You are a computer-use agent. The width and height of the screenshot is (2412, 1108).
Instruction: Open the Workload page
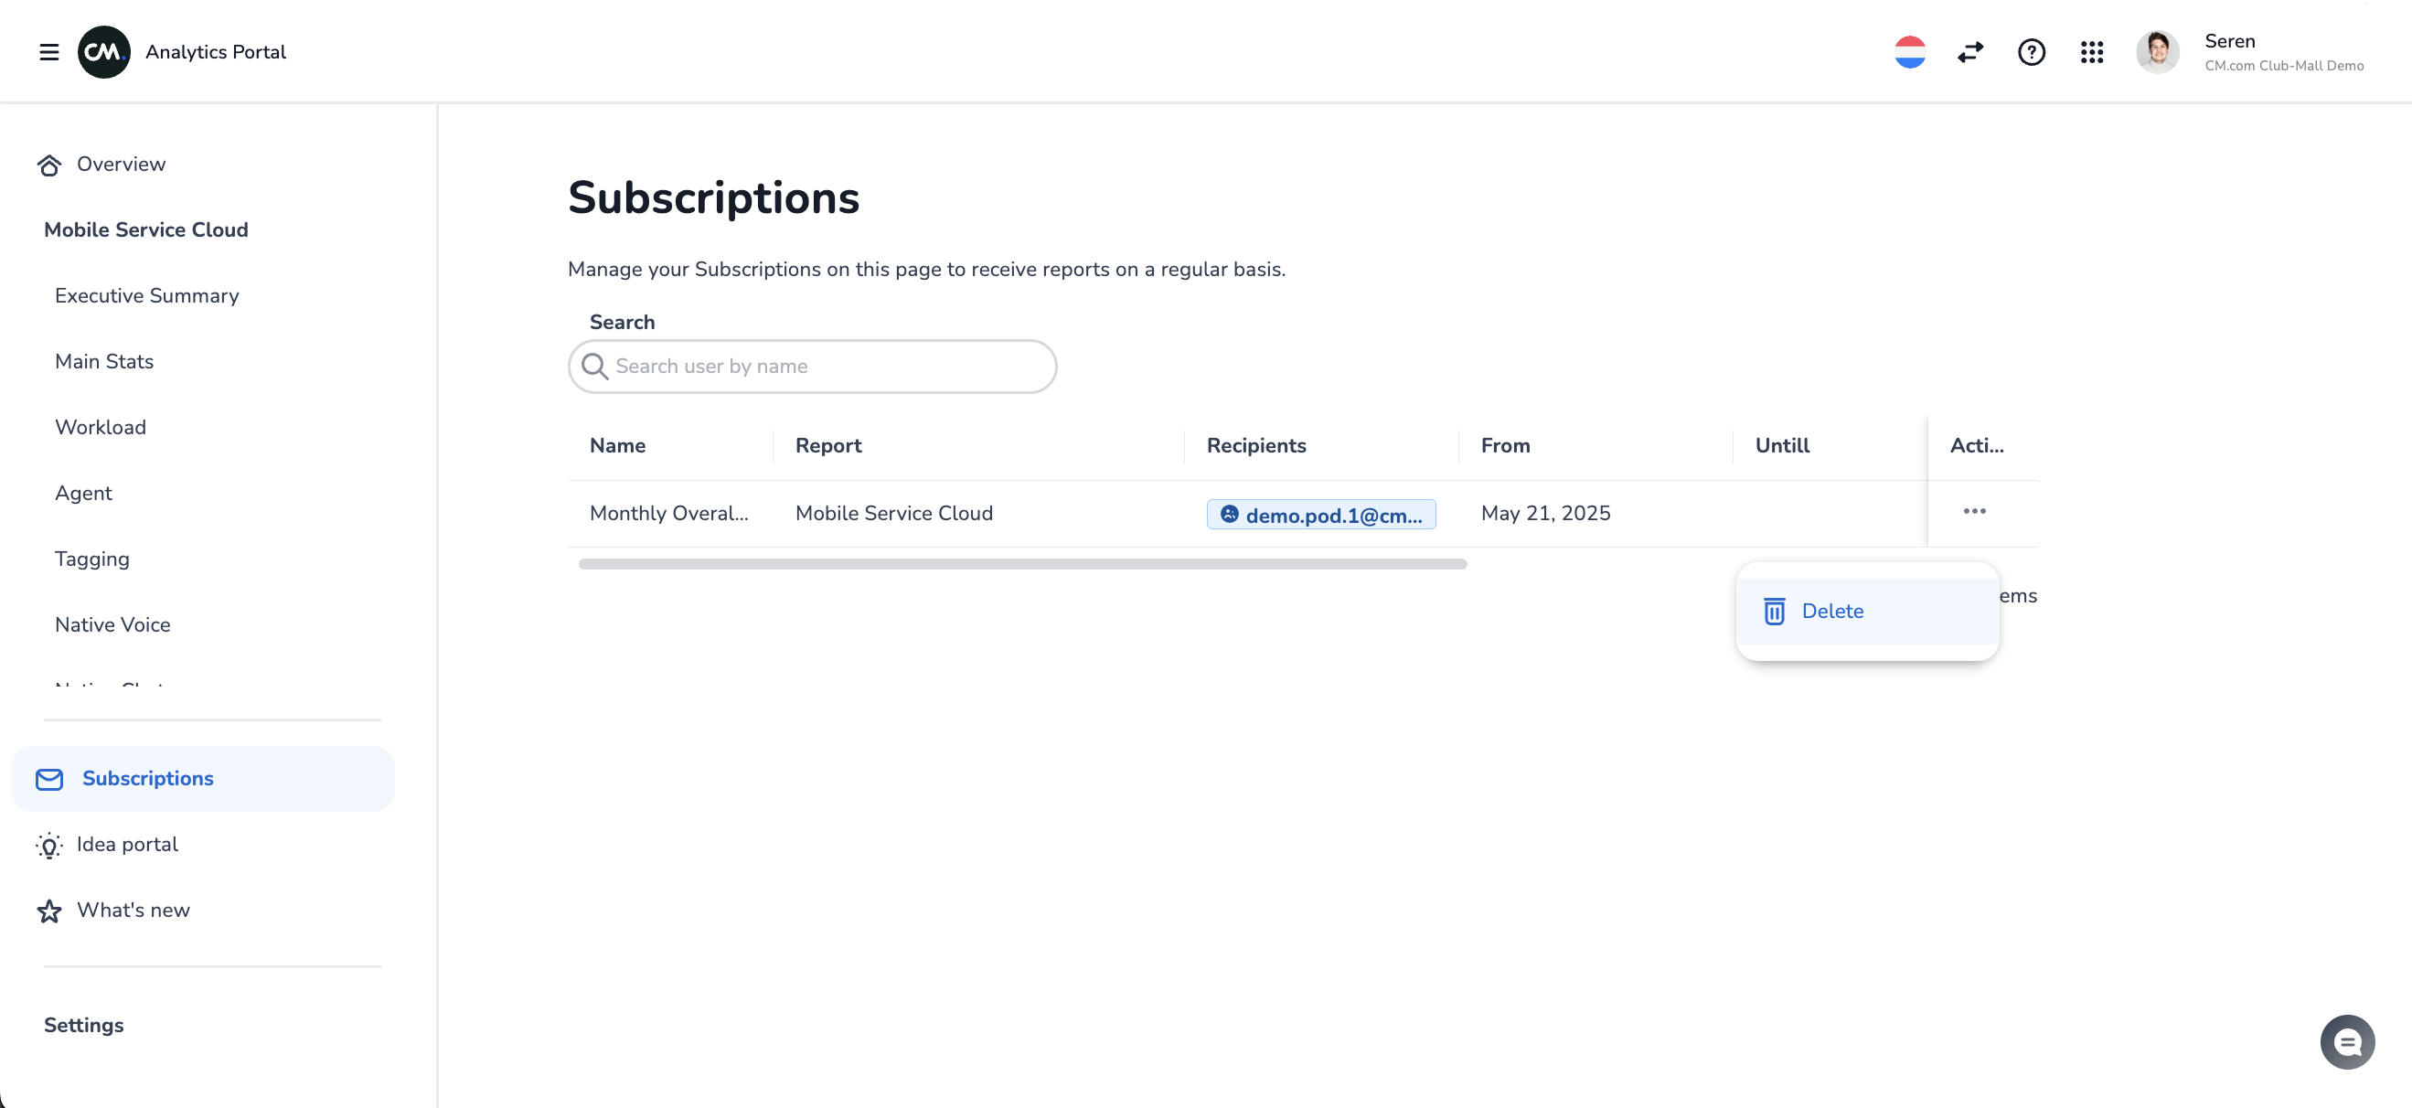101,428
